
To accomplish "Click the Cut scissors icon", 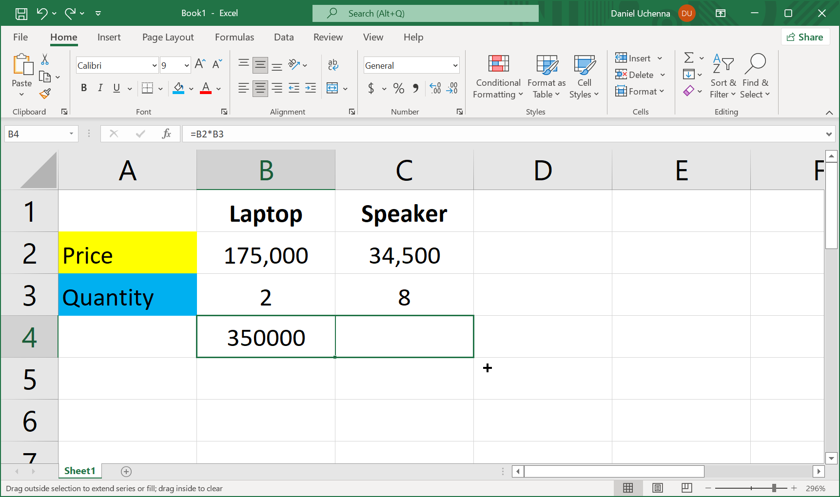I will (45, 59).
